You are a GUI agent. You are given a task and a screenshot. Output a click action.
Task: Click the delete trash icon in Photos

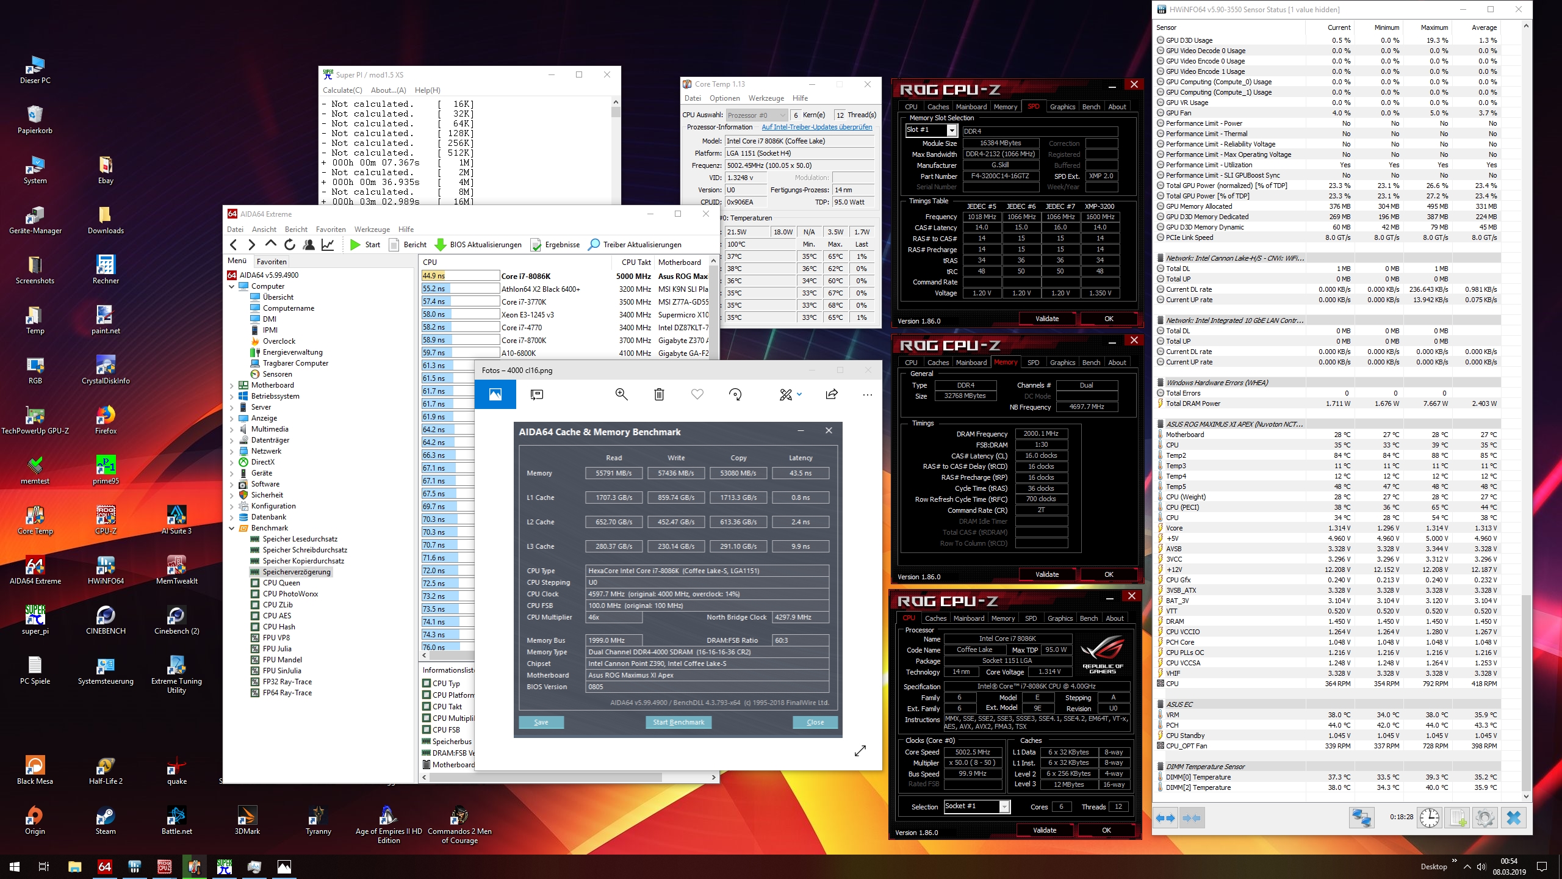659,395
